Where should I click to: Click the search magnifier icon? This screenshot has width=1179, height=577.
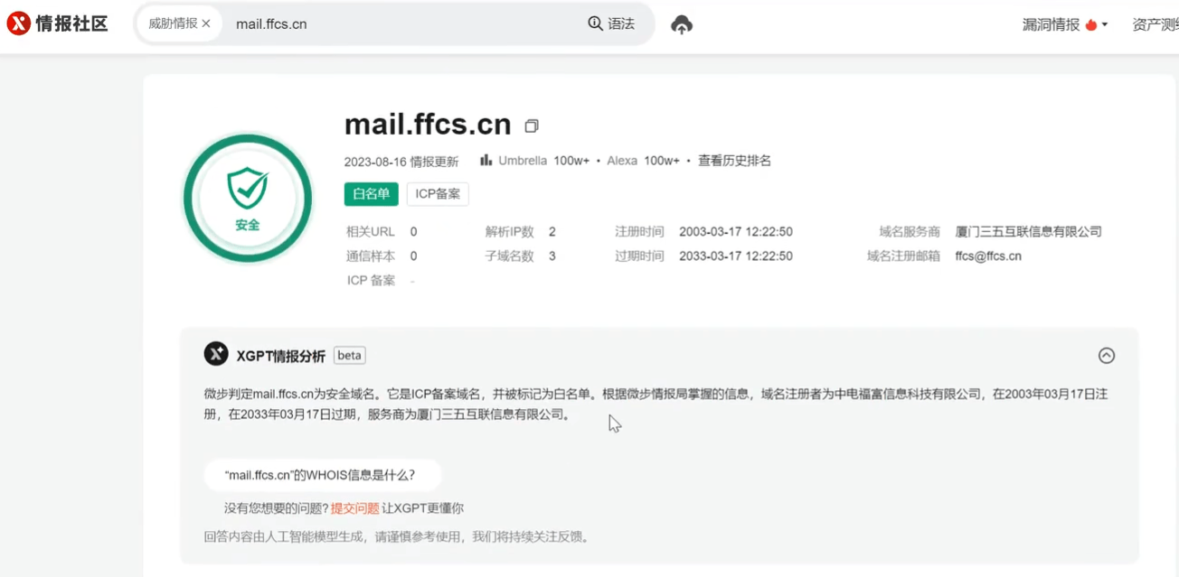[595, 23]
